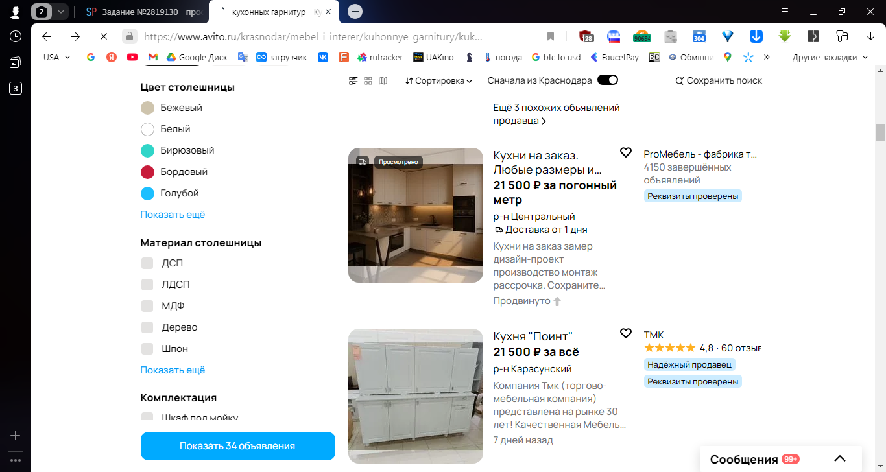Click 'Показать 34 объявления' button
886x472 pixels.
[237, 446]
